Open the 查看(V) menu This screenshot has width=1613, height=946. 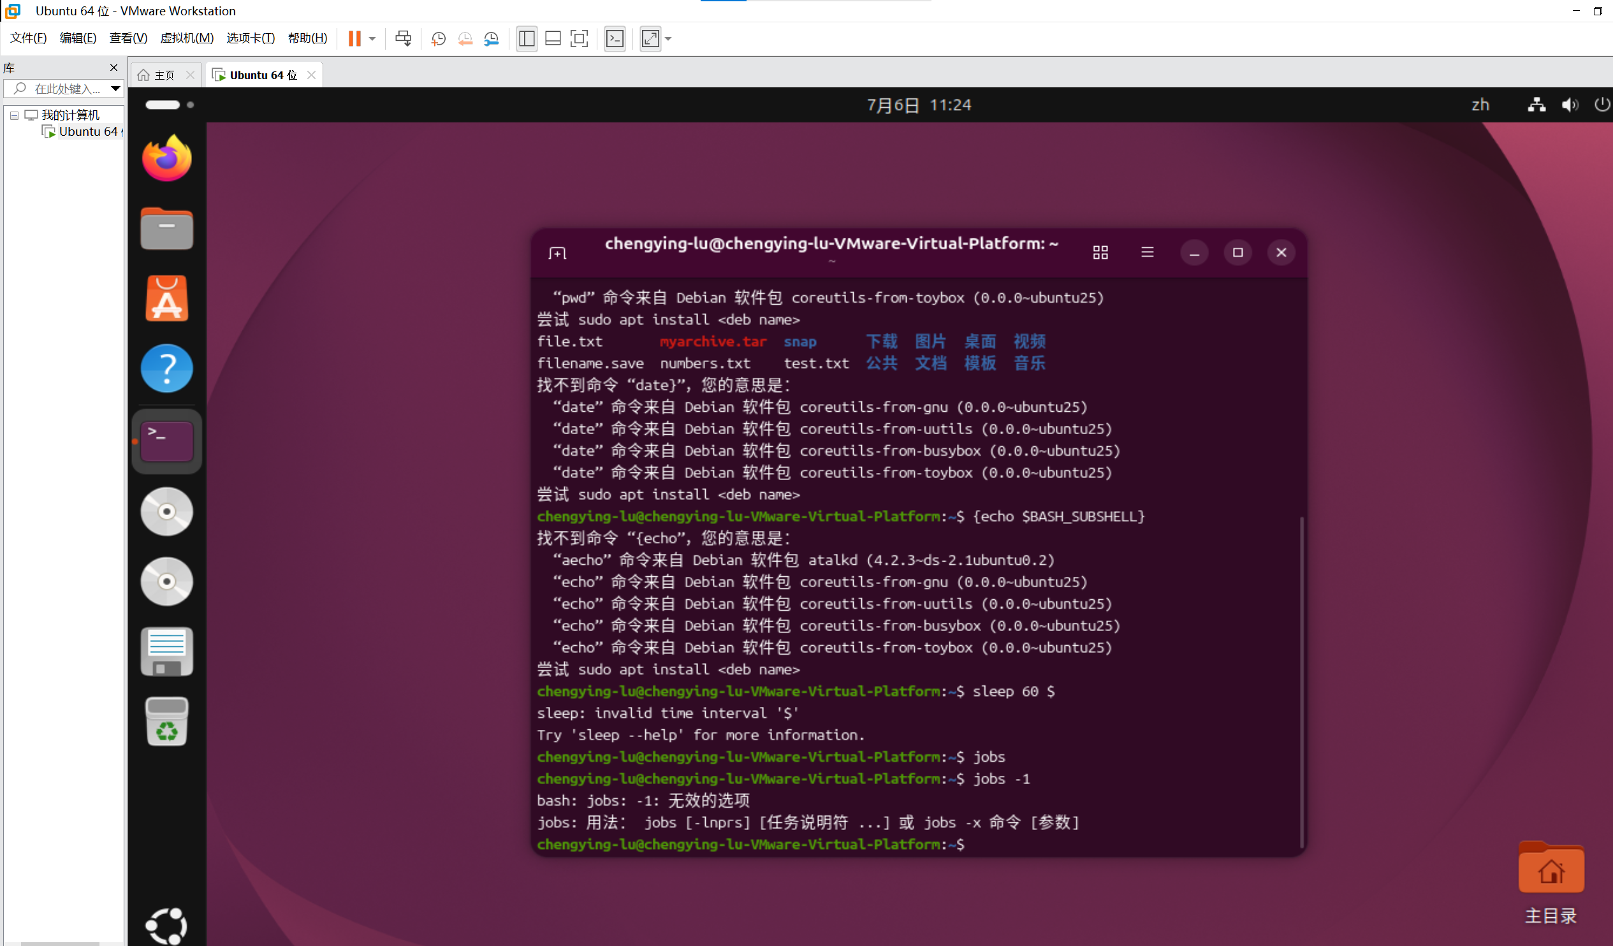(x=128, y=38)
